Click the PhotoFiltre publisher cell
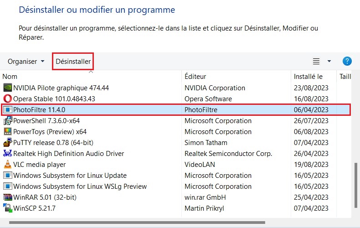360x228 pixels. 201,109
